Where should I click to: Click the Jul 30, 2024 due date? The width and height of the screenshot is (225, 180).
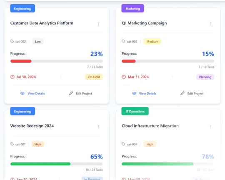tap(26, 77)
